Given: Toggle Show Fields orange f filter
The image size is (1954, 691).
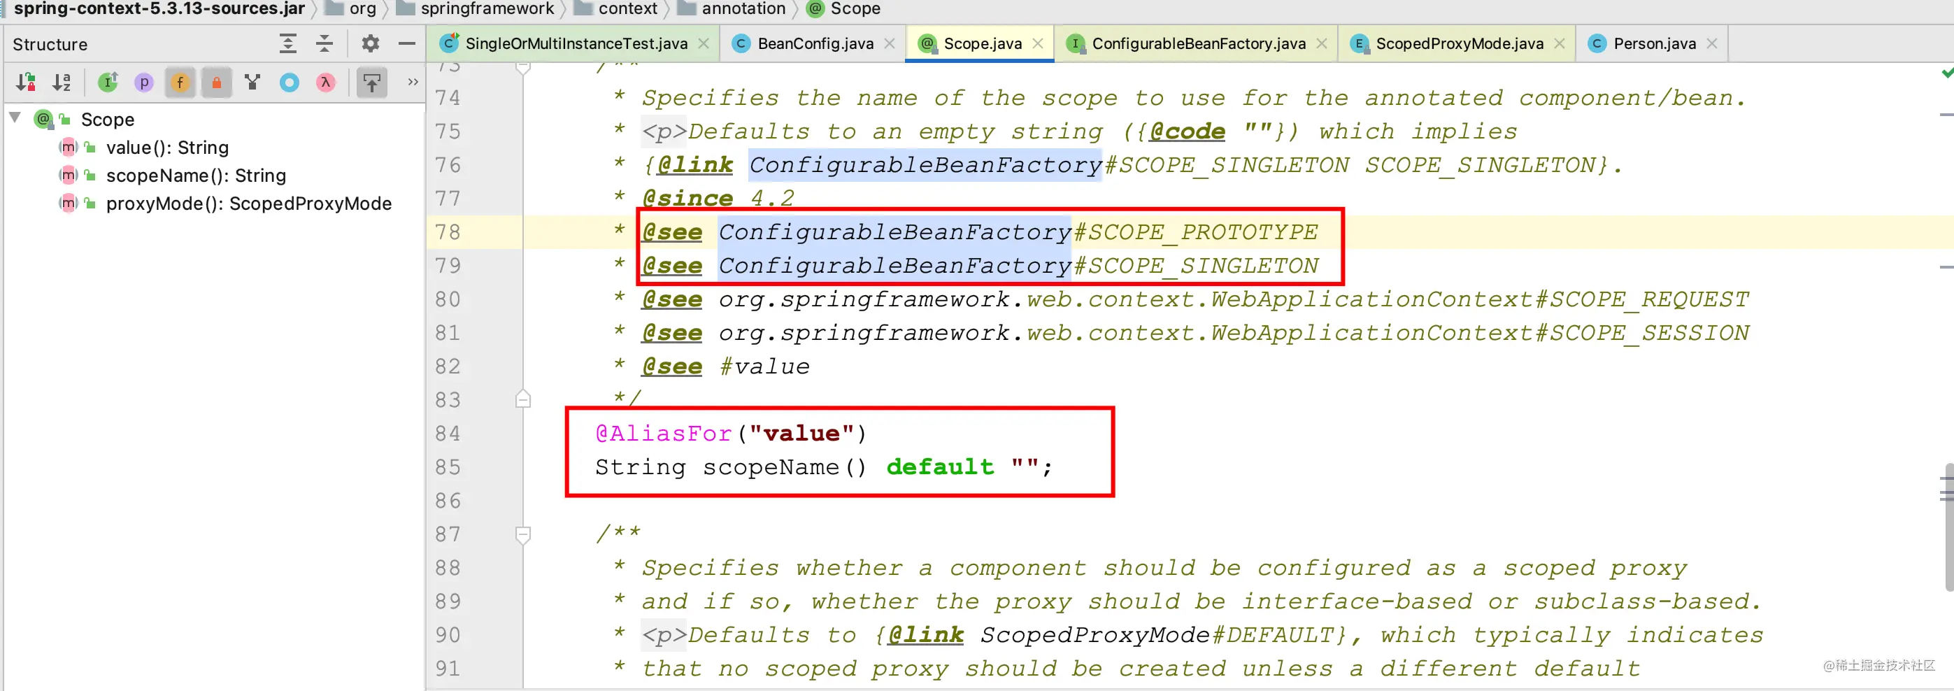Looking at the screenshot, I should tap(180, 82).
